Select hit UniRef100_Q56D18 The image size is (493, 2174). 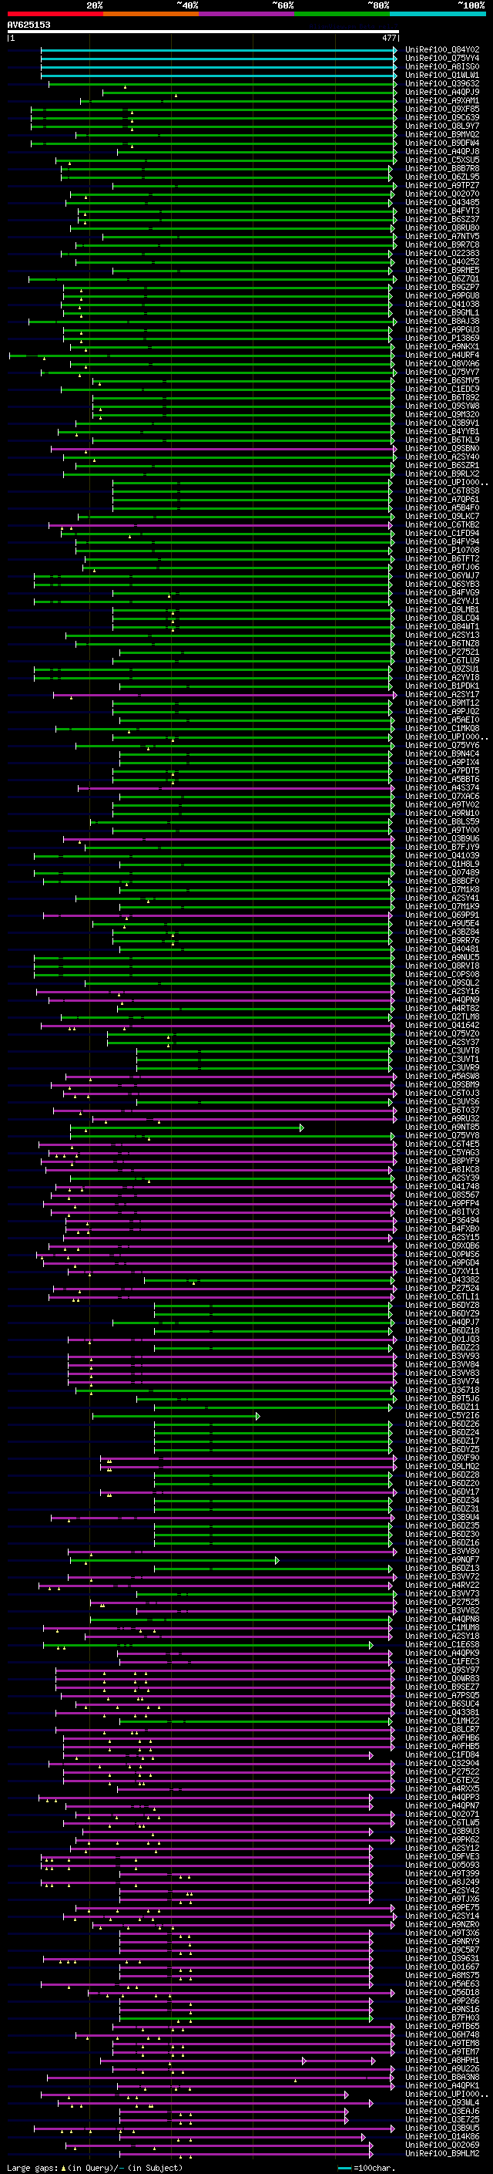pos(442,1994)
